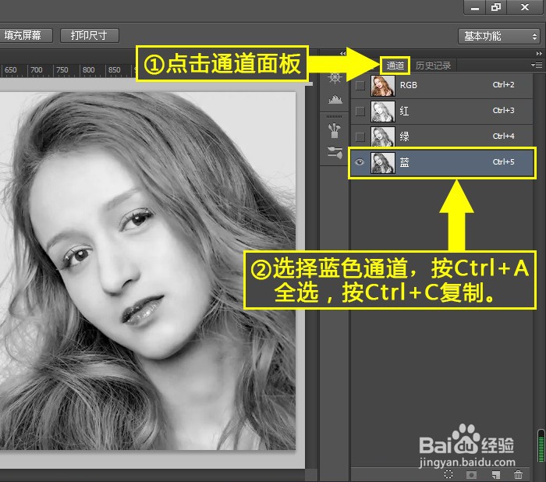This screenshot has height=482, width=546.
Task: Select the Red channel thumbnail
Action: 383,112
